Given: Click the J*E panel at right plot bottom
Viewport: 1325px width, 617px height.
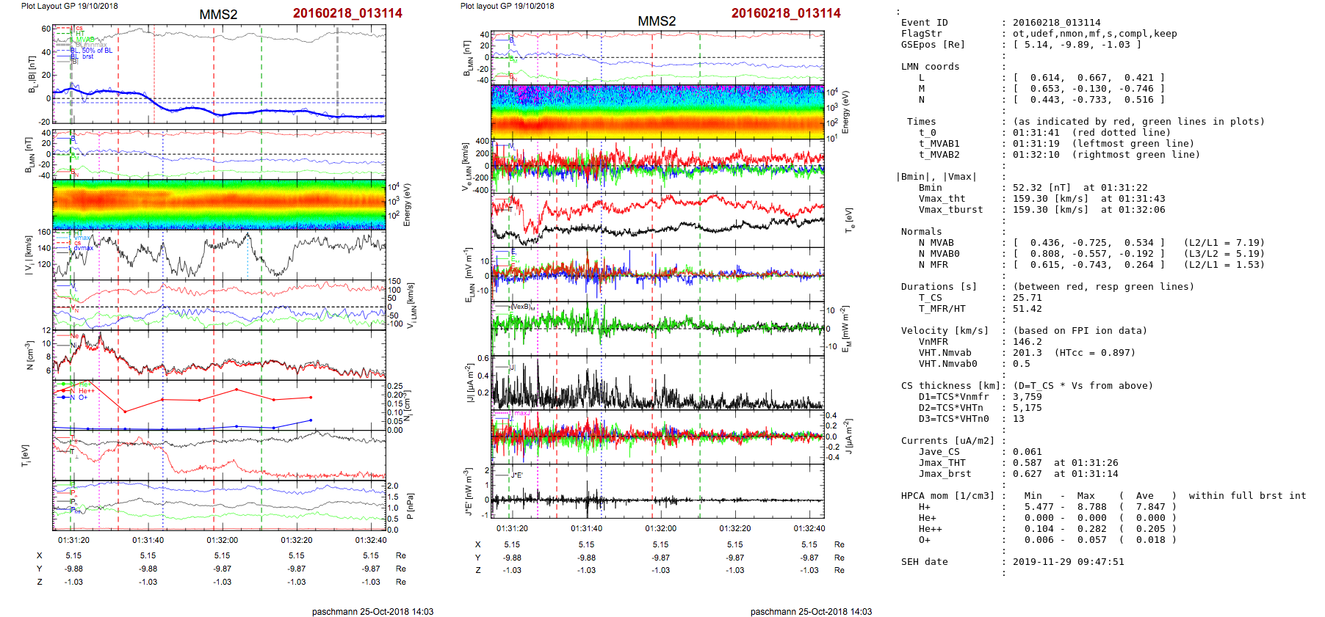Looking at the screenshot, I should point(657,491).
